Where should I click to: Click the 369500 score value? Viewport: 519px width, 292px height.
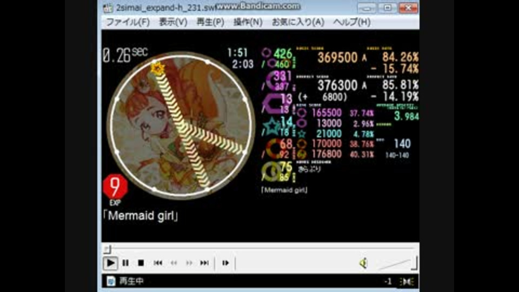(x=337, y=58)
